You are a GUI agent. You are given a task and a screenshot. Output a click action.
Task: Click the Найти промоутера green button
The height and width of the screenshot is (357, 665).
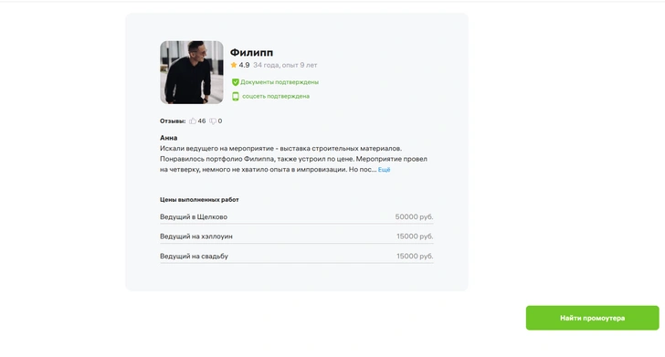[593, 318]
